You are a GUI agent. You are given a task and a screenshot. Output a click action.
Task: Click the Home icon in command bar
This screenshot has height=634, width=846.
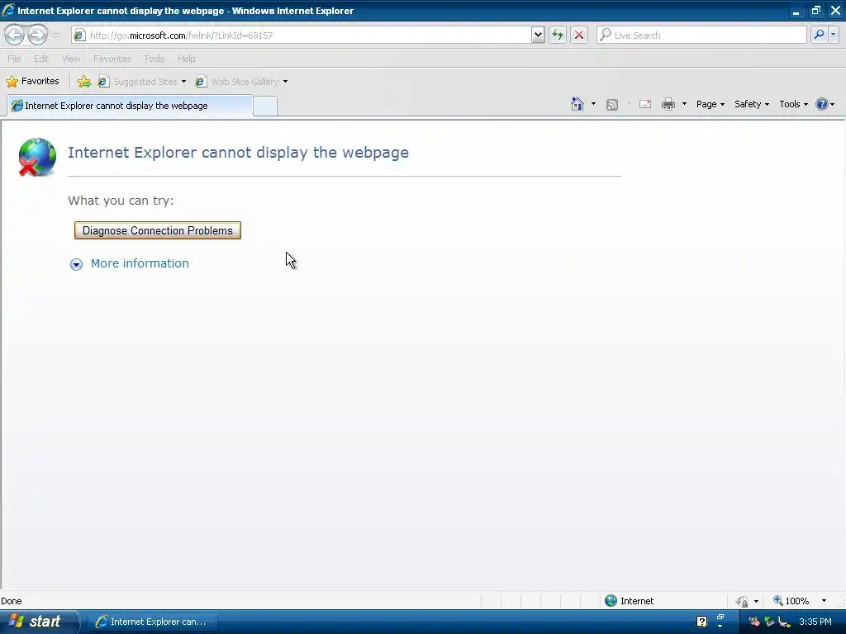(x=577, y=104)
